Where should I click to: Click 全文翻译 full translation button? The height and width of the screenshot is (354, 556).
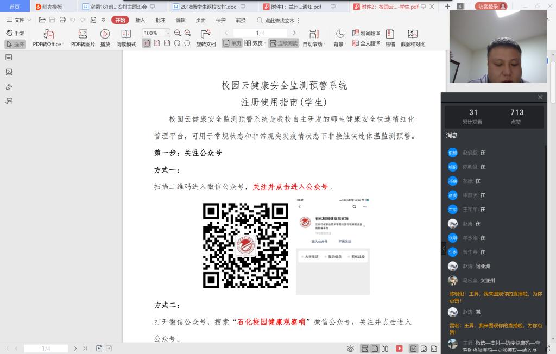pos(367,43)
